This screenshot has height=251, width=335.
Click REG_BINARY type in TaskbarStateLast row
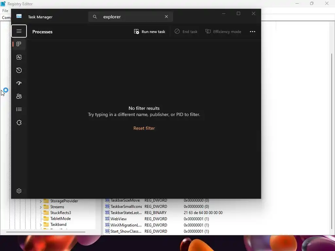pyautogui.click(x=155, y=212)
